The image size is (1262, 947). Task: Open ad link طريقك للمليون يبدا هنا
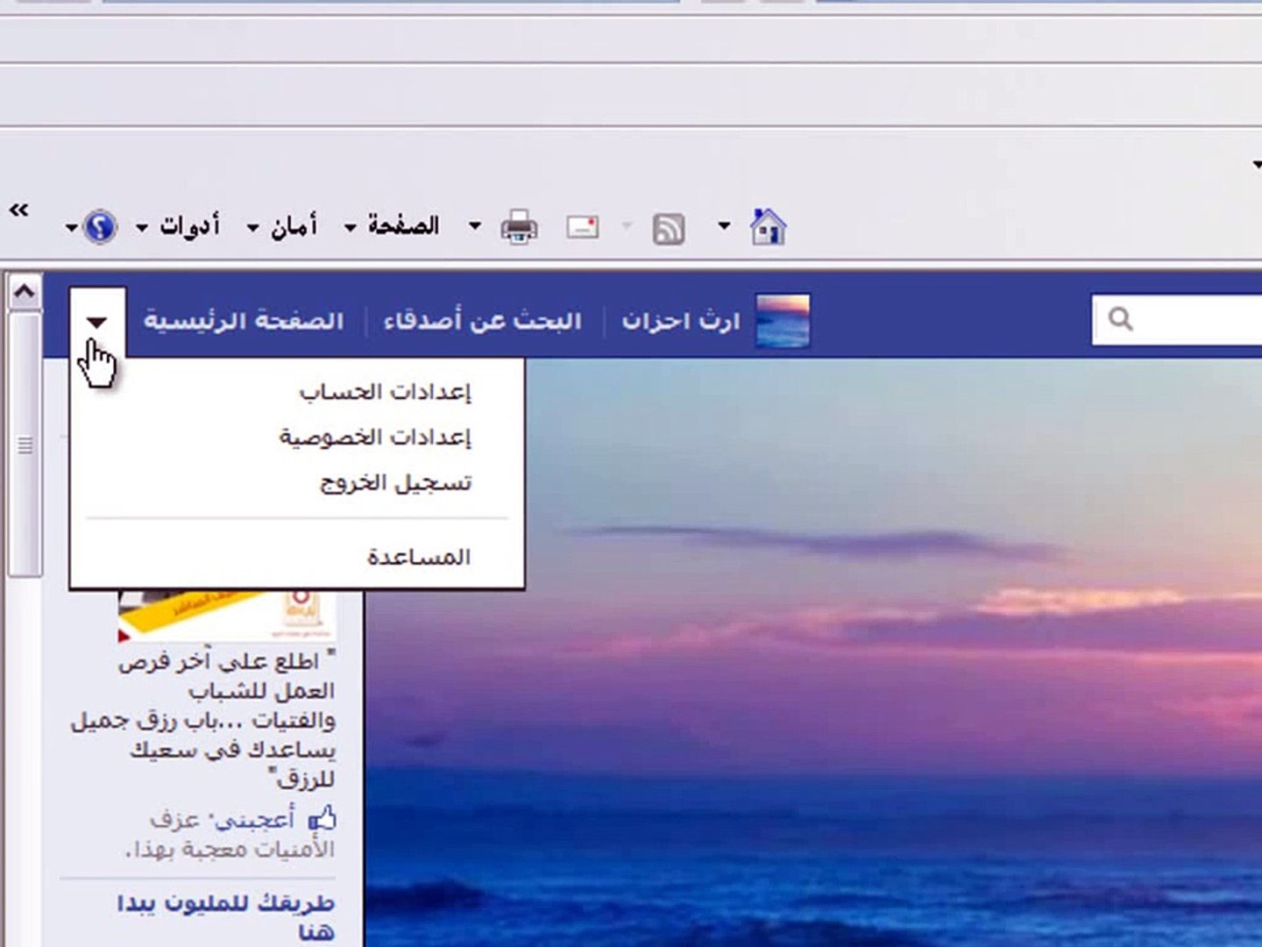pyautogui.click(x=226, y=916)
